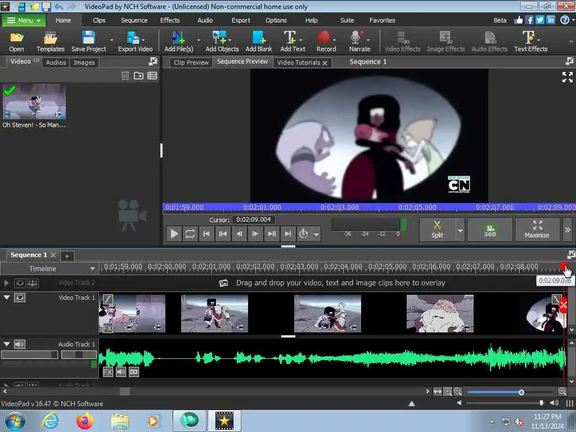Play the sequence preview

pos(174,233)
